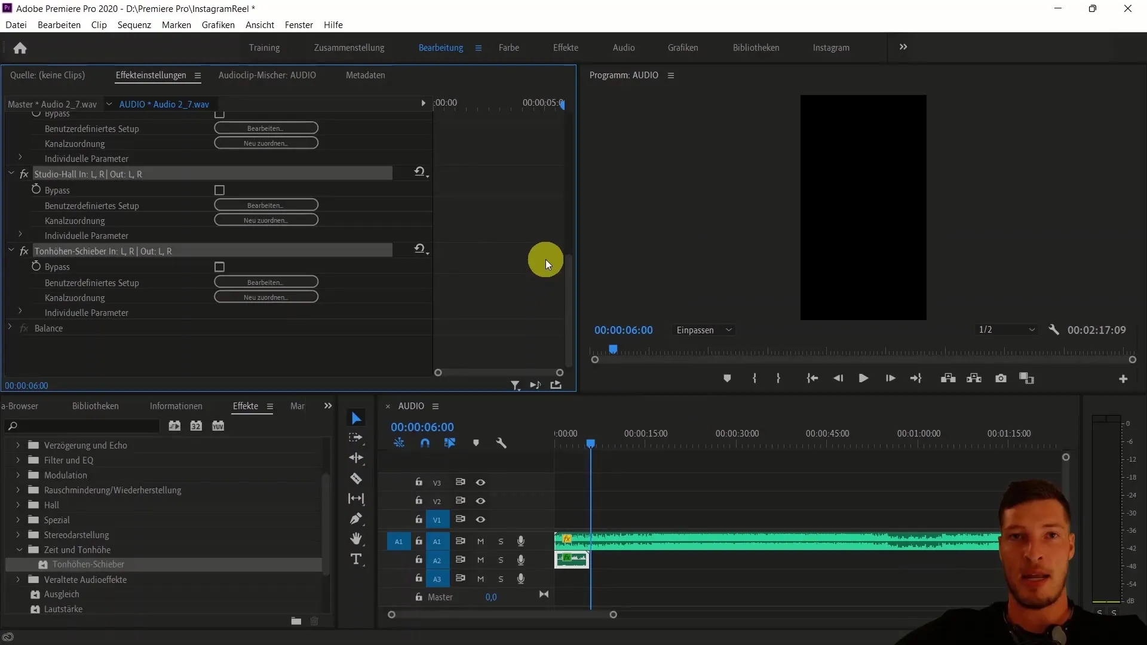Go to in point button

812,379
